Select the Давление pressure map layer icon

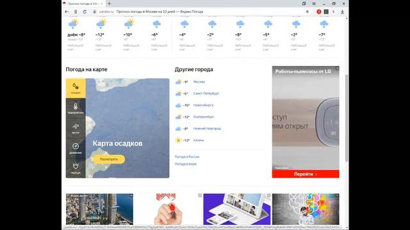[x=76, y=148]
